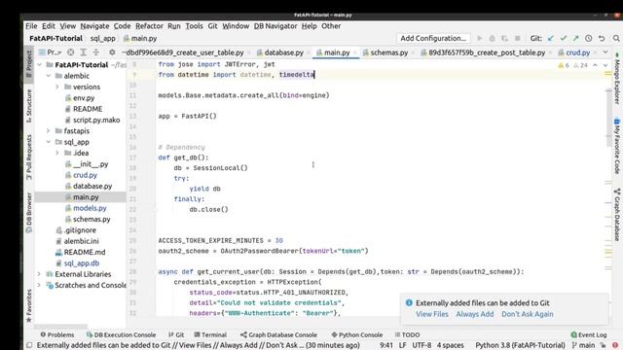
Task: Open the DB Browser tool window
Action: tap(29, 213)
